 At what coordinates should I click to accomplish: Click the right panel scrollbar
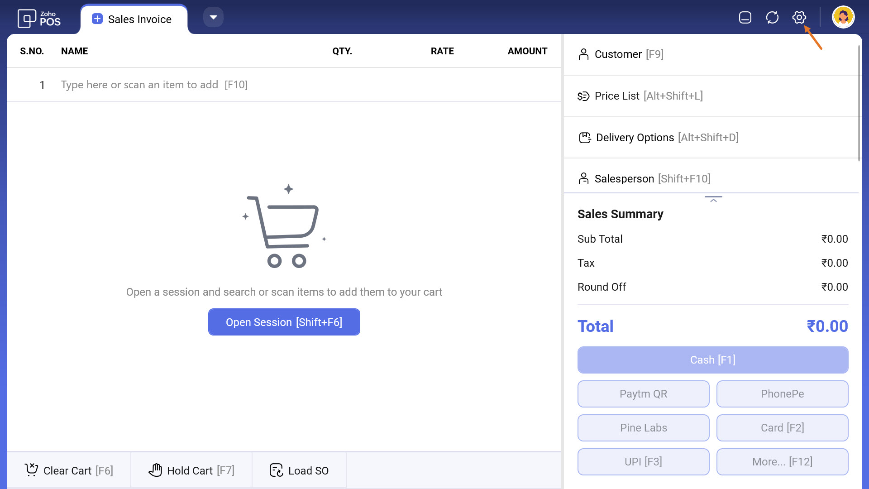(x=859, y=103)
